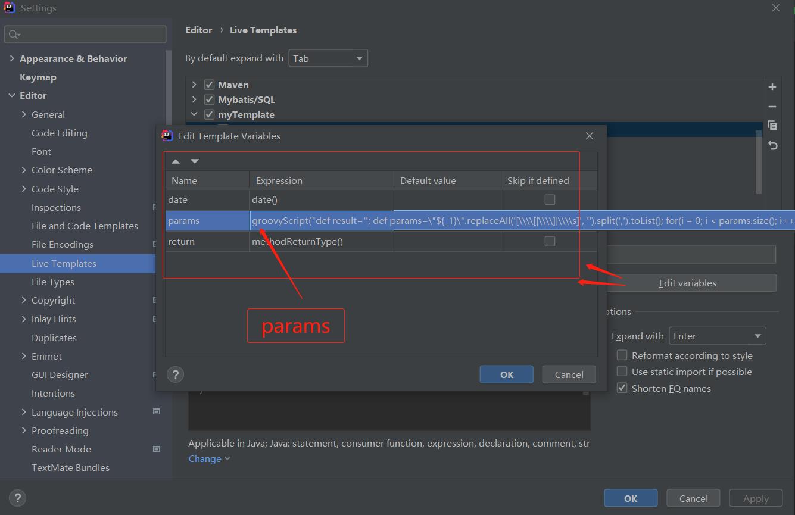This screenshot has width=795, height=515.
Task: Click the remove template minus icon
Action: click(x=772, y=107)
